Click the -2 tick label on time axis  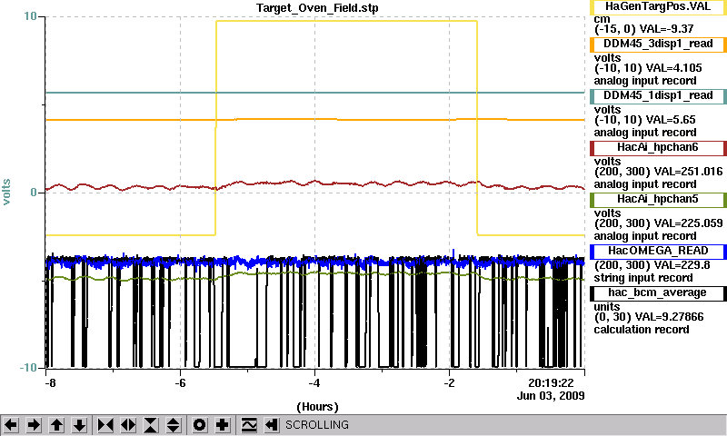[449, 383]
